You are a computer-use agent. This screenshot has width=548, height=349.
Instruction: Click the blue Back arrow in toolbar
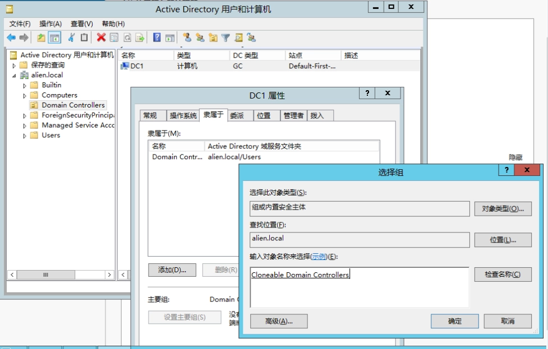pos(11,38)
